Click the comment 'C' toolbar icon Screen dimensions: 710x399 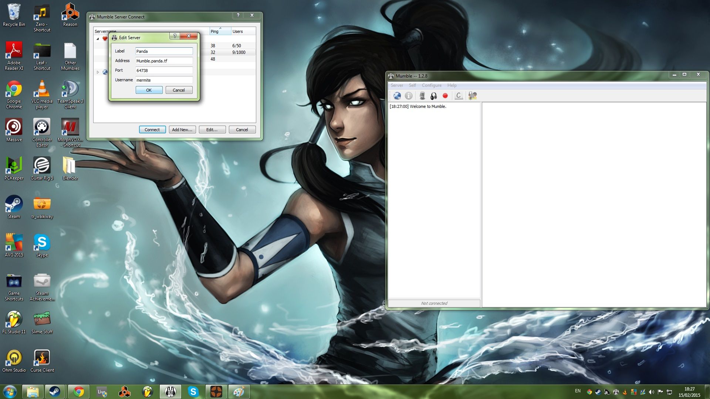459,96
